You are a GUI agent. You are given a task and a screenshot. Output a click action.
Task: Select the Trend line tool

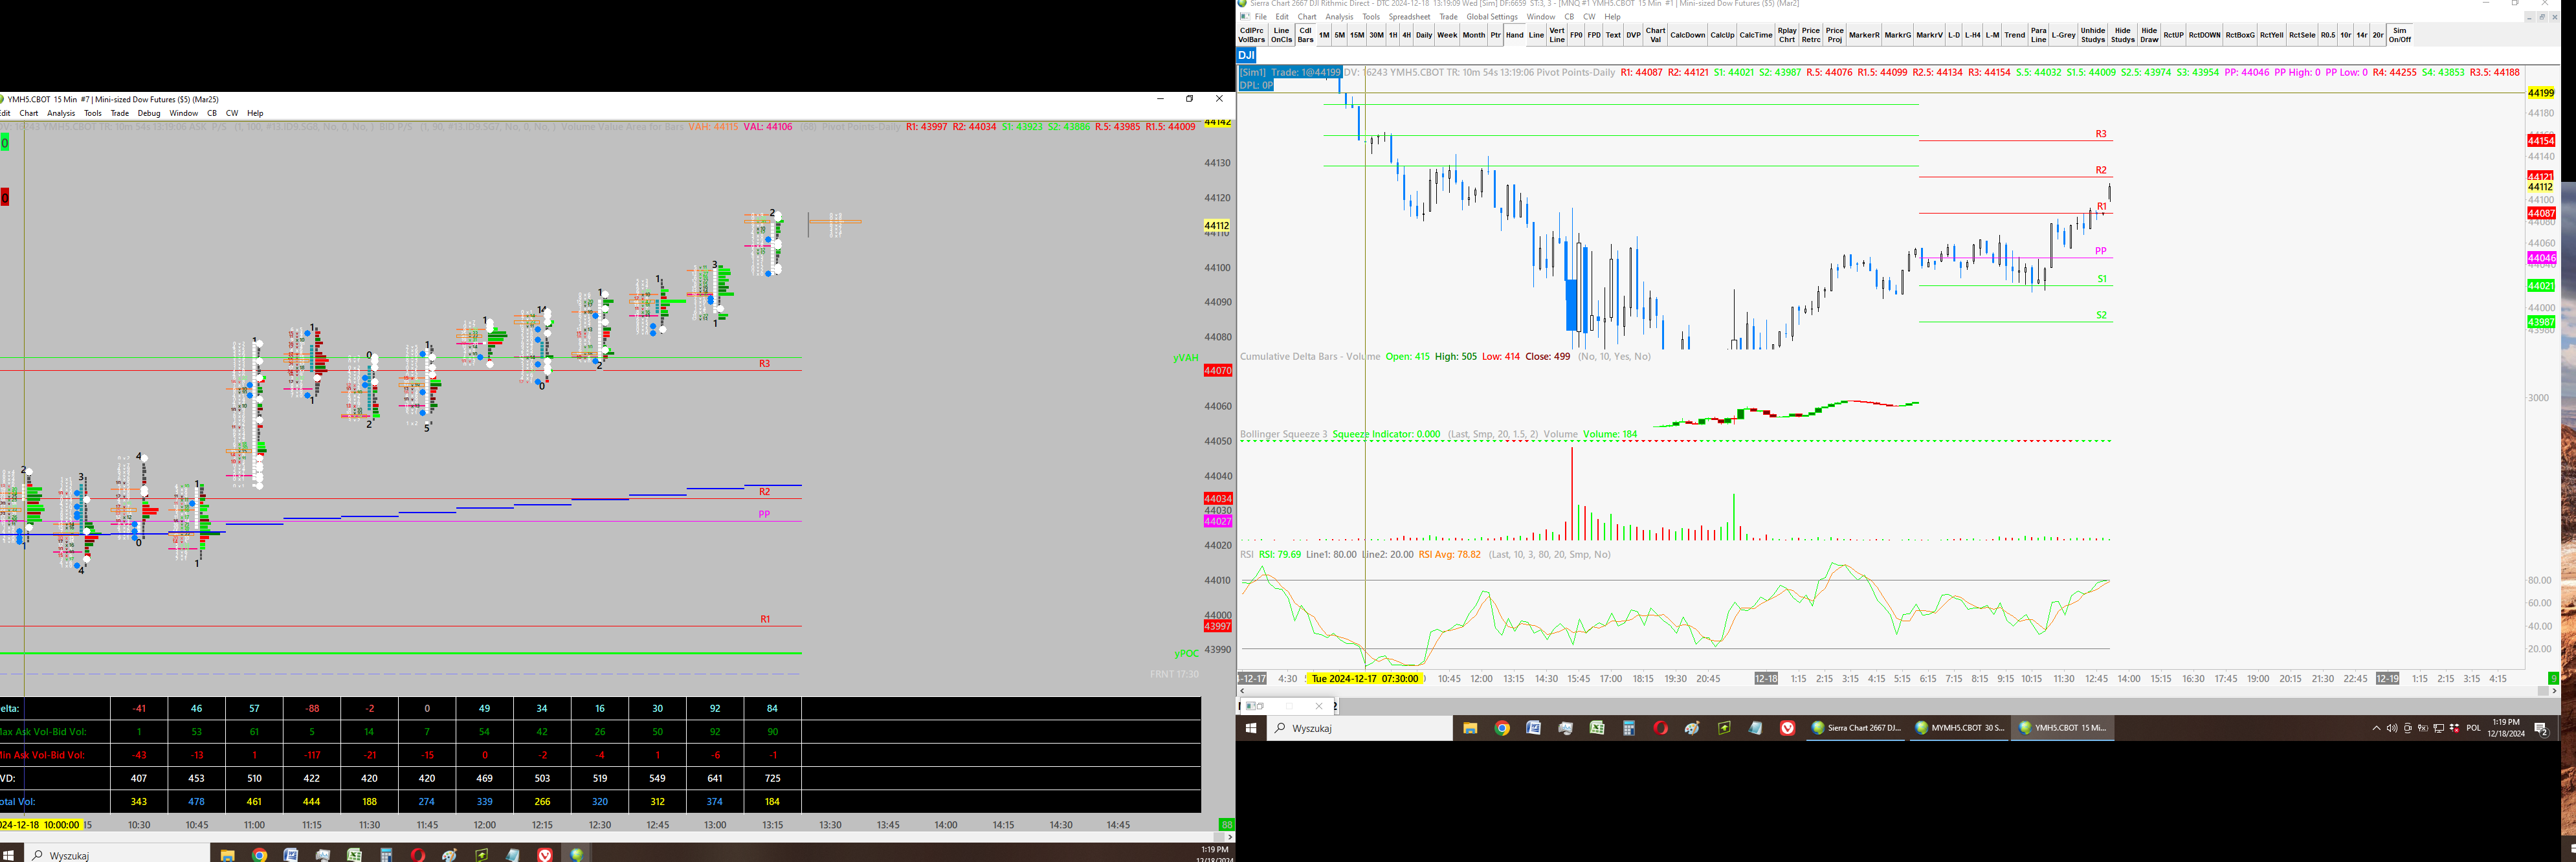coord(2014,35)
